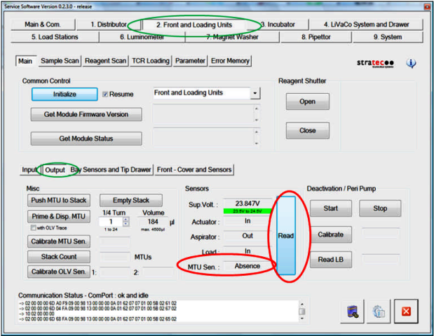Screen dimensions: 434x336
Task: Select the Error Memory sub-tab
Action: pos(230,61)
